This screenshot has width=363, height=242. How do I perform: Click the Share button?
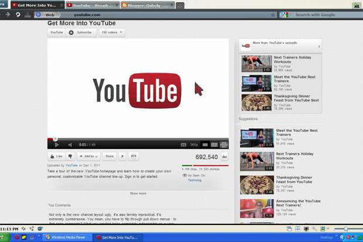109,156
